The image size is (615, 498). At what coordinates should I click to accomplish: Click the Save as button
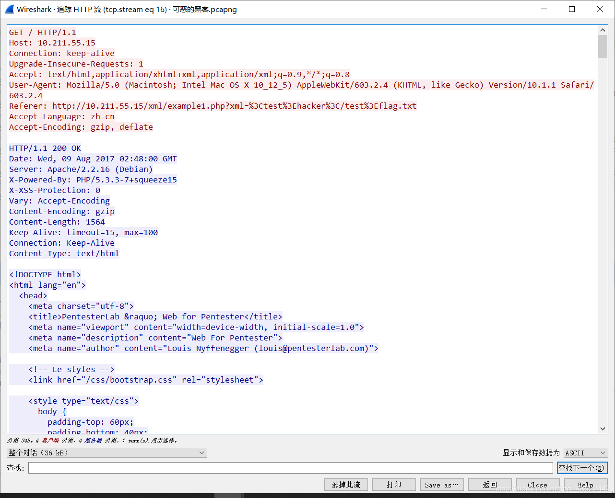tap(442, 485)
